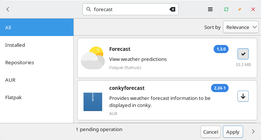261x140 pixels.
Task: Open the hamburger menu
Action: (x=210, y=9)
